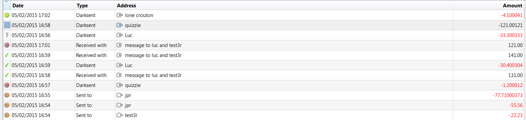Click the status icon for the -77.71000373 transaction
The width and height of the screenshot is (526, 120).
coord(7,95)
